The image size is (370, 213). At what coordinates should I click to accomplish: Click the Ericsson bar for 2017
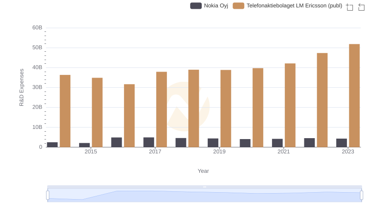pos(161,110)
